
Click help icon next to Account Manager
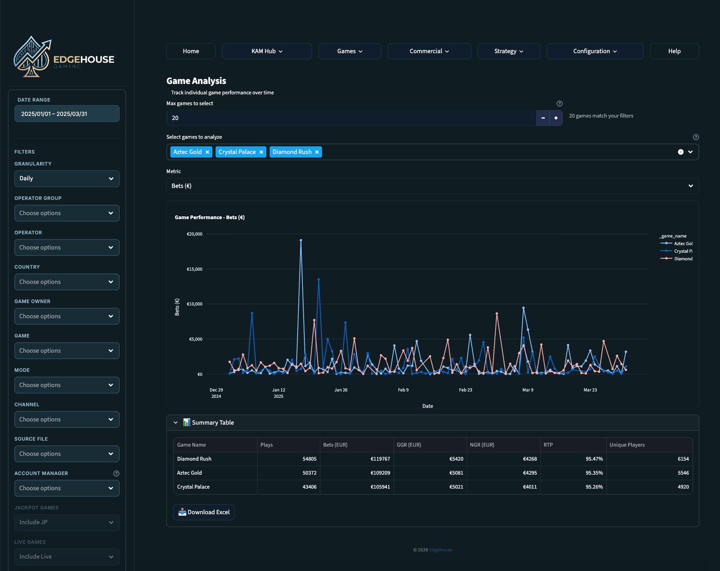[x=116, y=473]
